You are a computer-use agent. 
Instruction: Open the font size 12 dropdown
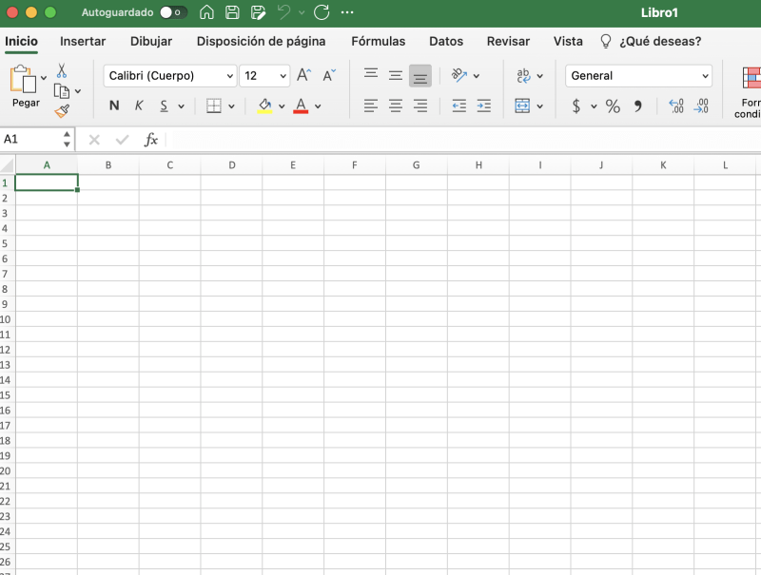264,76
